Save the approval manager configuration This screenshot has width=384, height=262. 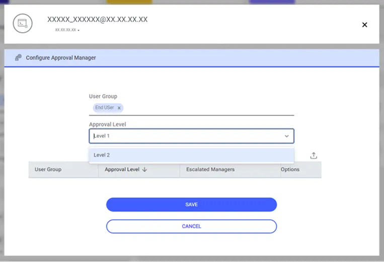click(191, 205)
